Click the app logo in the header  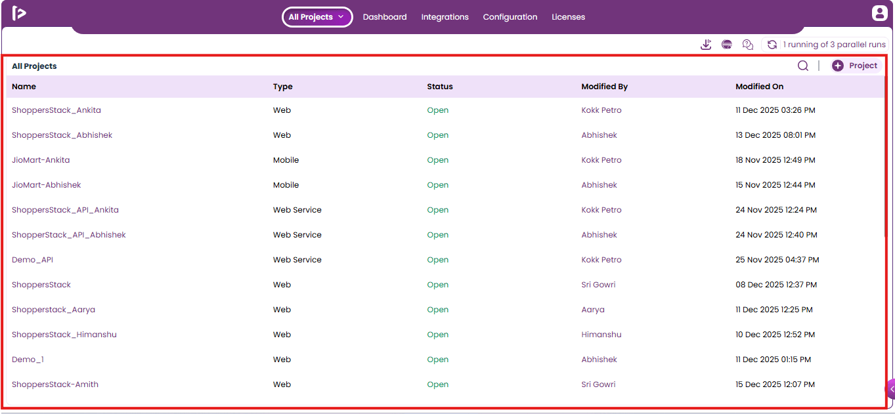click(x=19, y=13)
